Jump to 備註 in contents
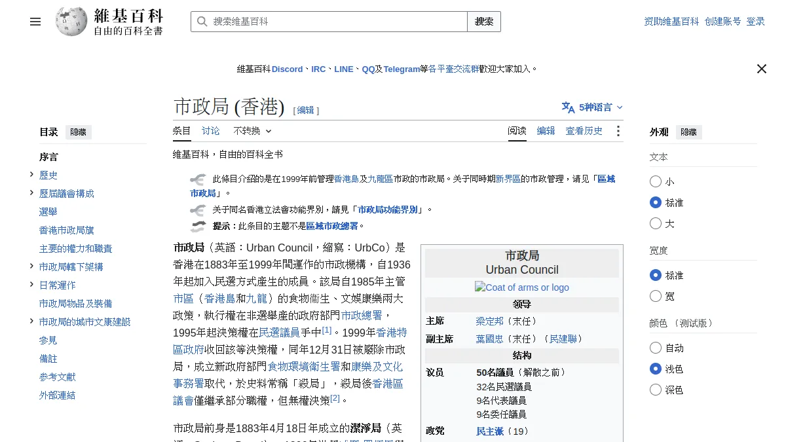786x442 pixels. (x=48, y=359)
